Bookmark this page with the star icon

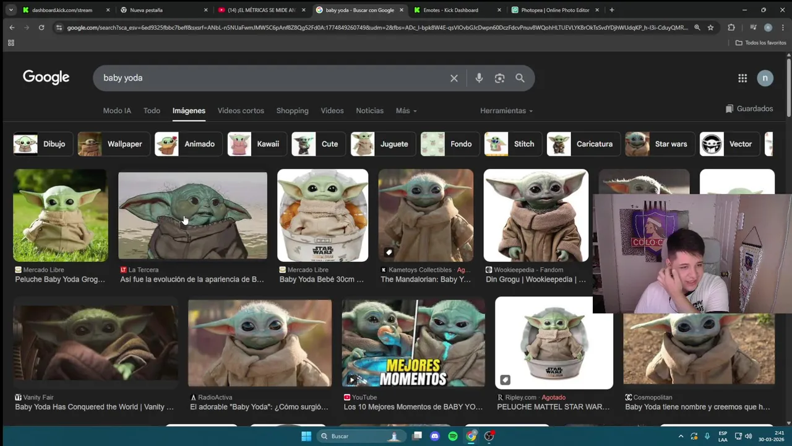[x=710, y=27]
